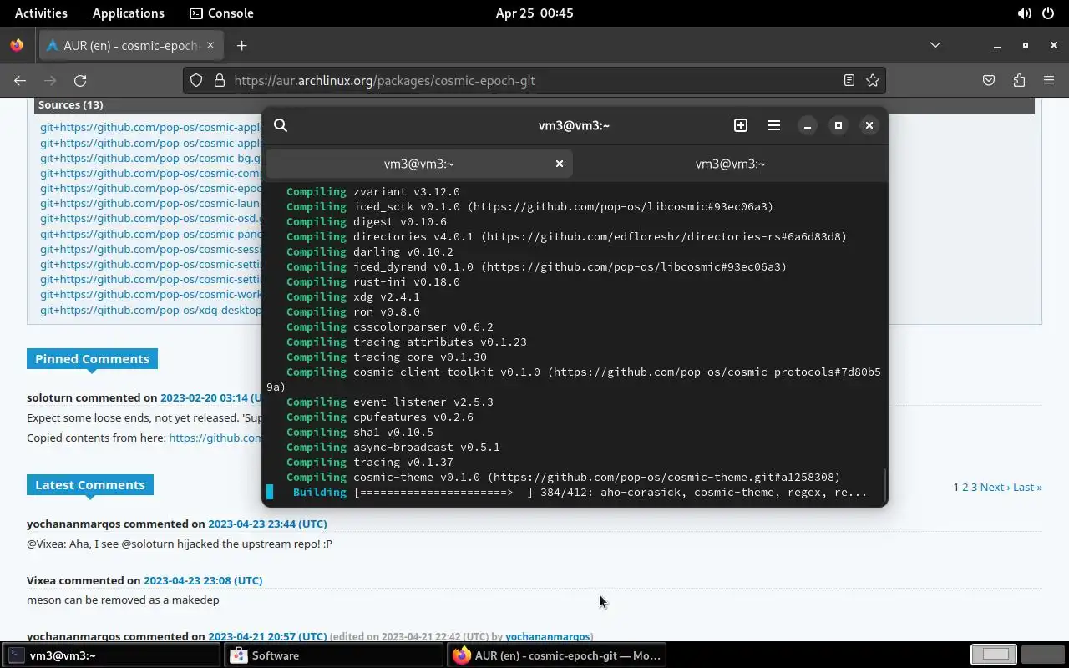Open comment date 2023-04-21 20:57 link

tap(267, 636)
